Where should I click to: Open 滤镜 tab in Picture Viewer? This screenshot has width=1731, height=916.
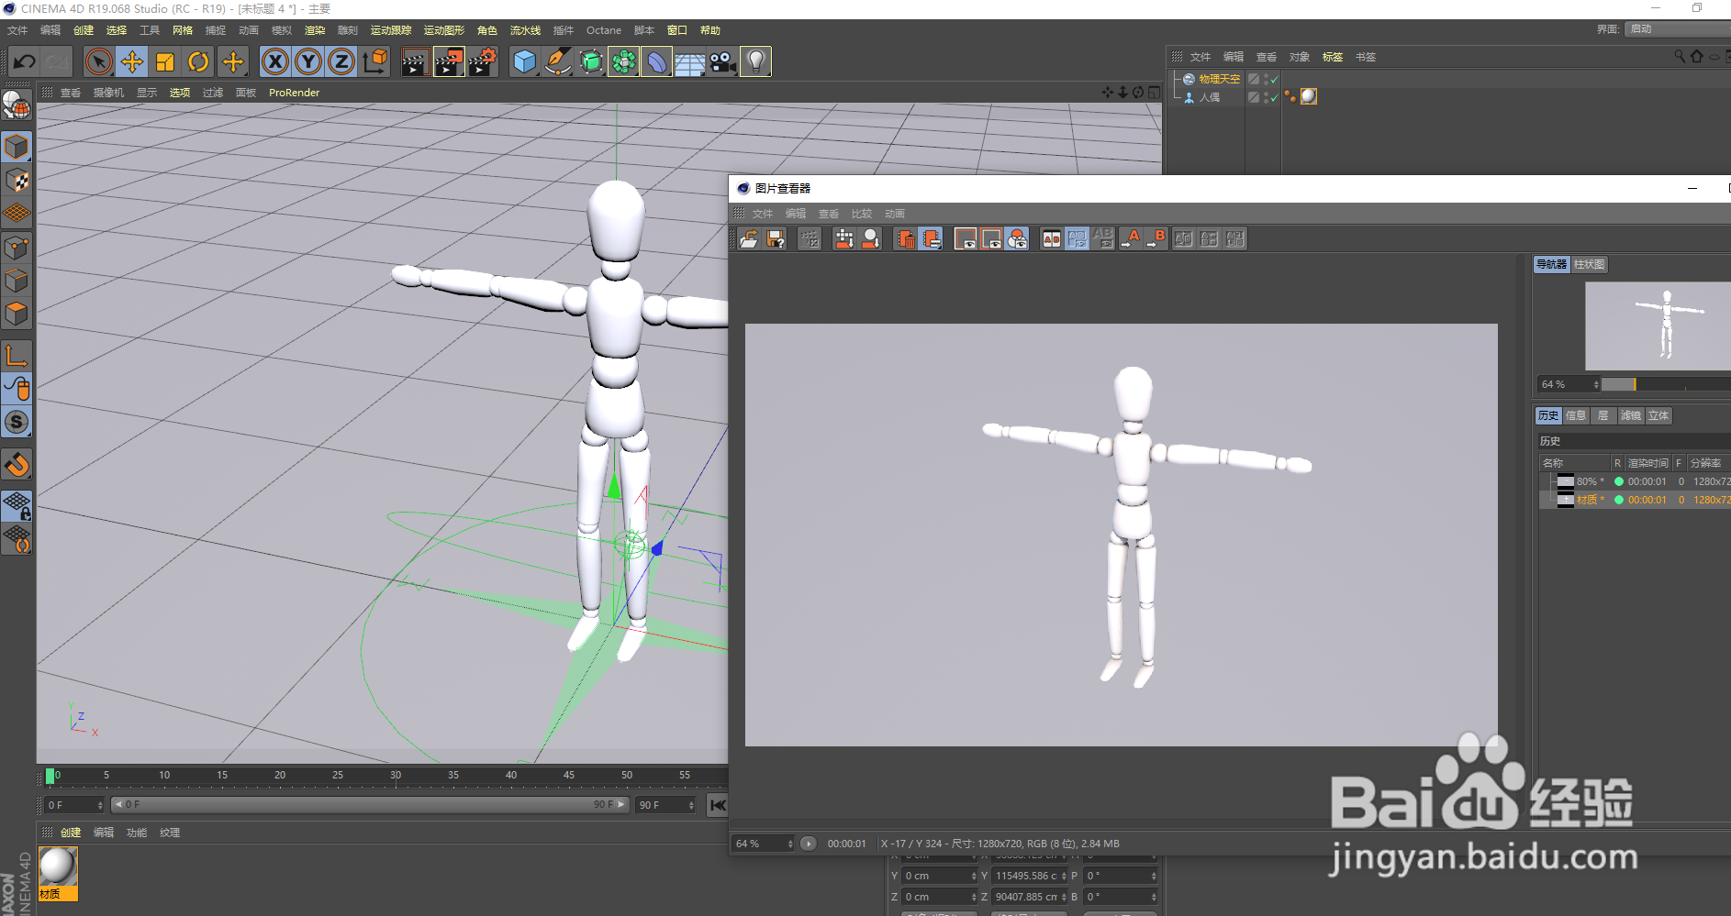pos(1631,415)
